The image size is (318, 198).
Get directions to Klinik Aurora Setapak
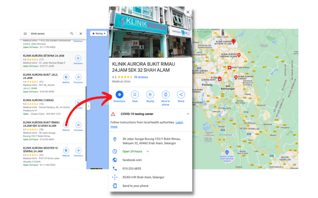click(x=78, y=60)
